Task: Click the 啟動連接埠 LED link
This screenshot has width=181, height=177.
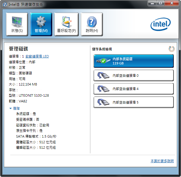Action: point(37,56)
